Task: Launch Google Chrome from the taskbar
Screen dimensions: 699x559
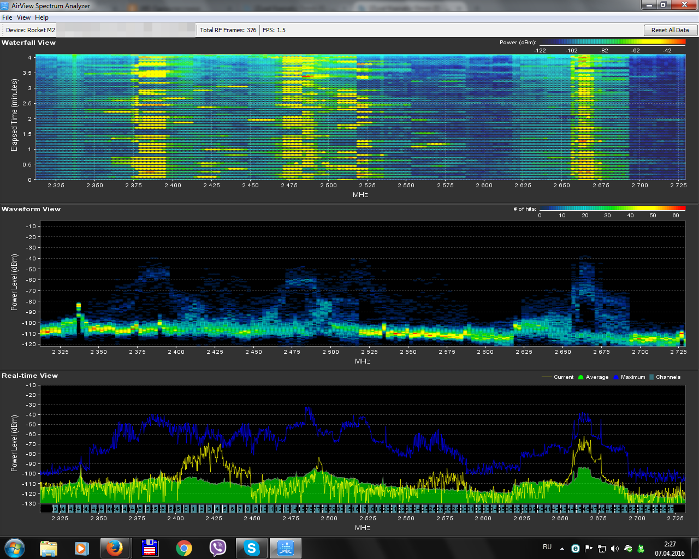Action: pos(184,548)
